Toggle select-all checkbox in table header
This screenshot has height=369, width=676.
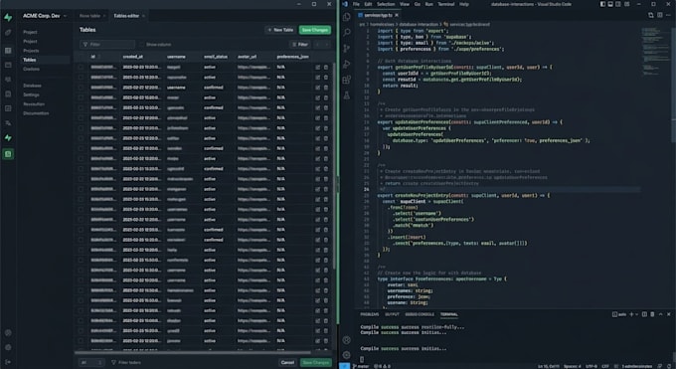[81, 57]
